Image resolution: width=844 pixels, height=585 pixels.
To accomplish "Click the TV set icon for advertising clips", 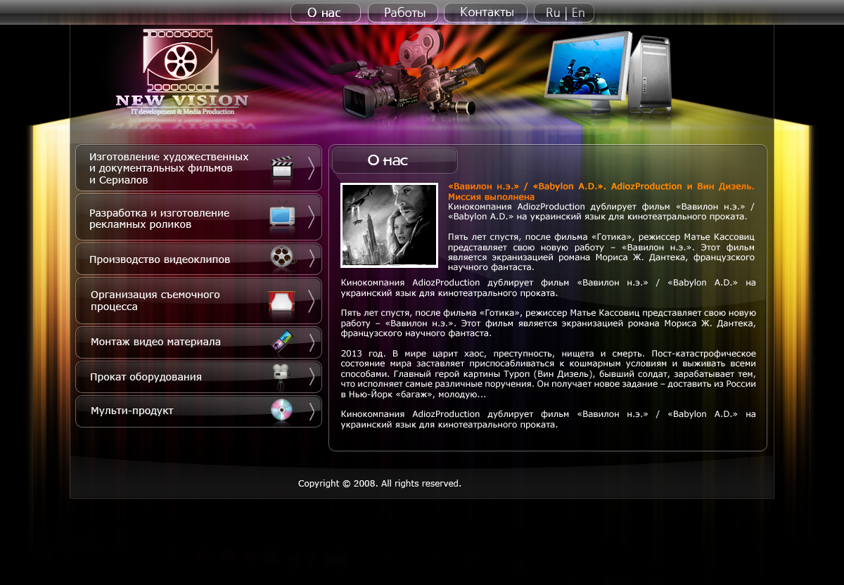I will pos(283,217).
